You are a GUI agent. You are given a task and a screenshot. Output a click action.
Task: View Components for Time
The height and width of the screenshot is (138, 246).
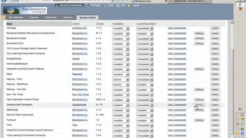[177, 125]
